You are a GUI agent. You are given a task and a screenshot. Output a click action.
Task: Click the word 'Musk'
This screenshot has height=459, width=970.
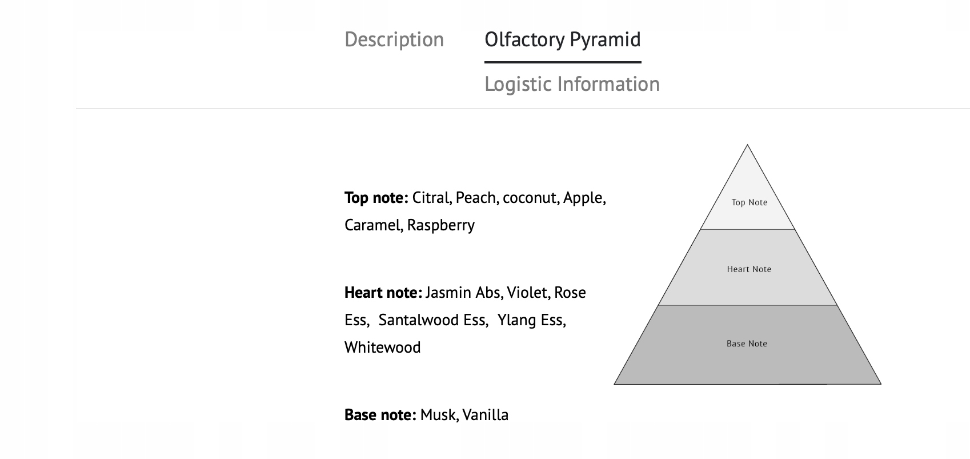[438, 415]
